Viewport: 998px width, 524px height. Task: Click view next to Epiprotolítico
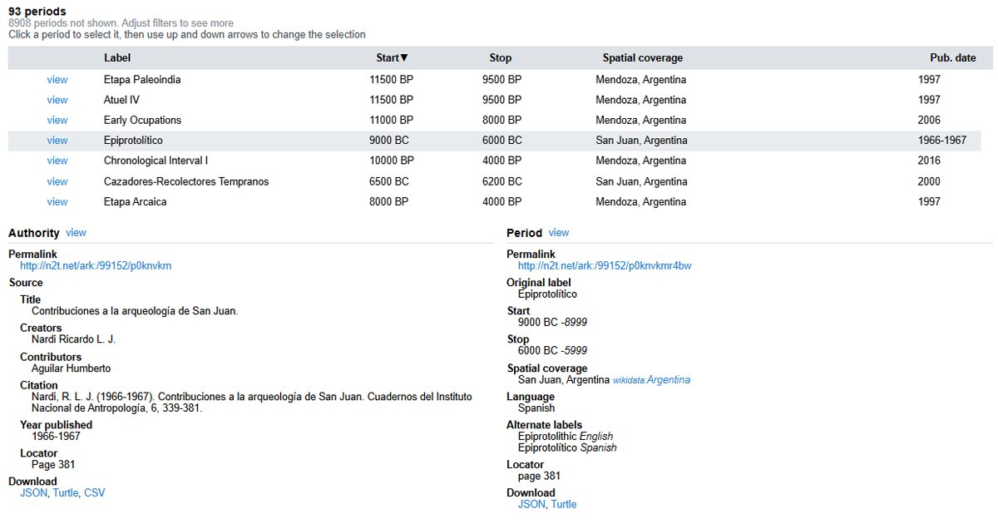[57, 140]
